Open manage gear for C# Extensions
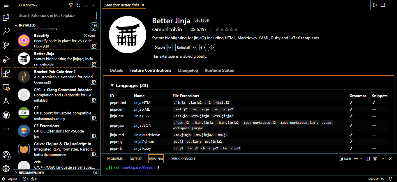The height and width of the screenshot is (182, 397). point(94,136)
